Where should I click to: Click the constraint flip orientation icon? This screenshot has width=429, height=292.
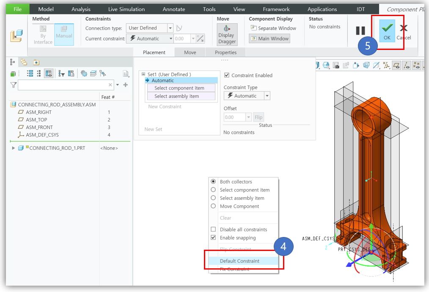(x=200, y=39)
